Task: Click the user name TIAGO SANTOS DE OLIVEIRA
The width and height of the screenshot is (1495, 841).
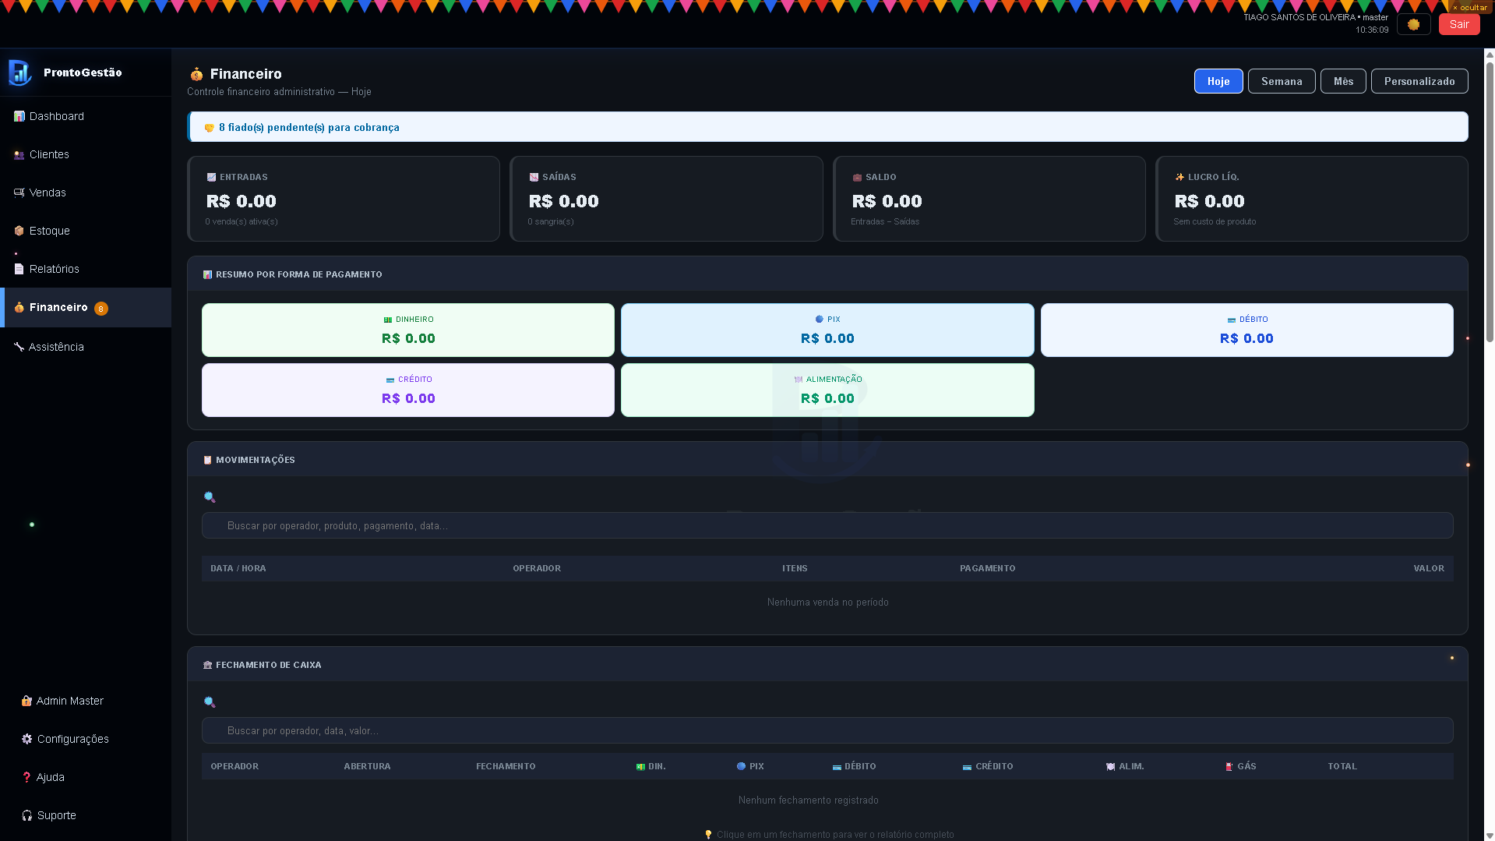Action: (1299, 17)
